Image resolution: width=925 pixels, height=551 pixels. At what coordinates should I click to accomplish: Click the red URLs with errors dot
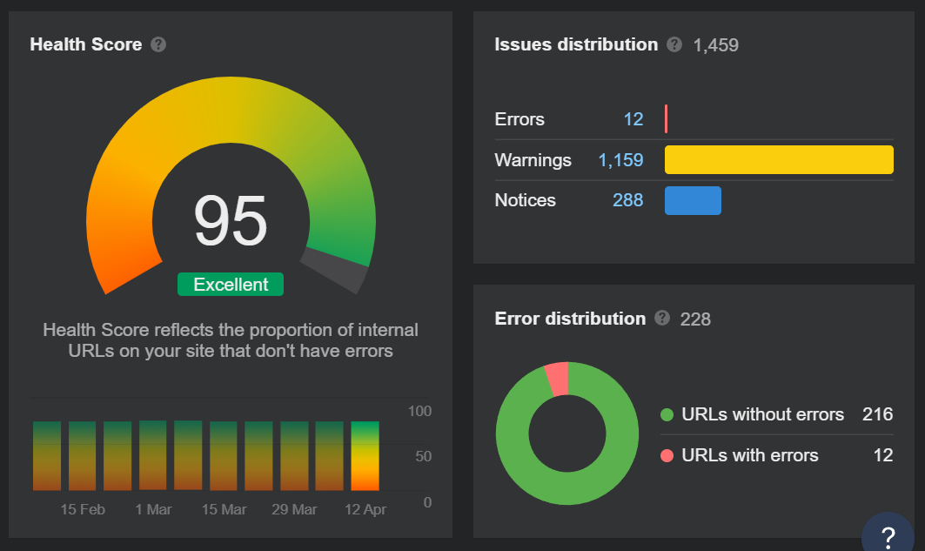click(667, 455)
